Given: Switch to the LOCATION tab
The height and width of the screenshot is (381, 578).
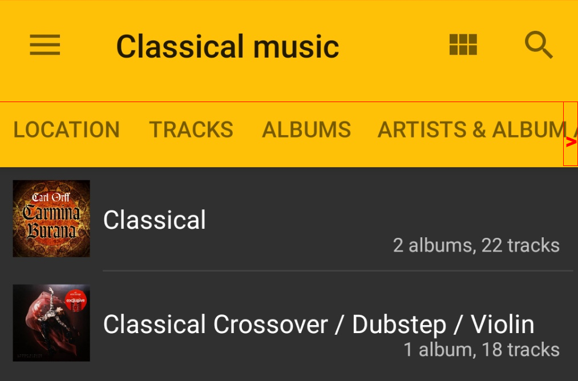Looking at the screenshot, I should coord(66,130).
